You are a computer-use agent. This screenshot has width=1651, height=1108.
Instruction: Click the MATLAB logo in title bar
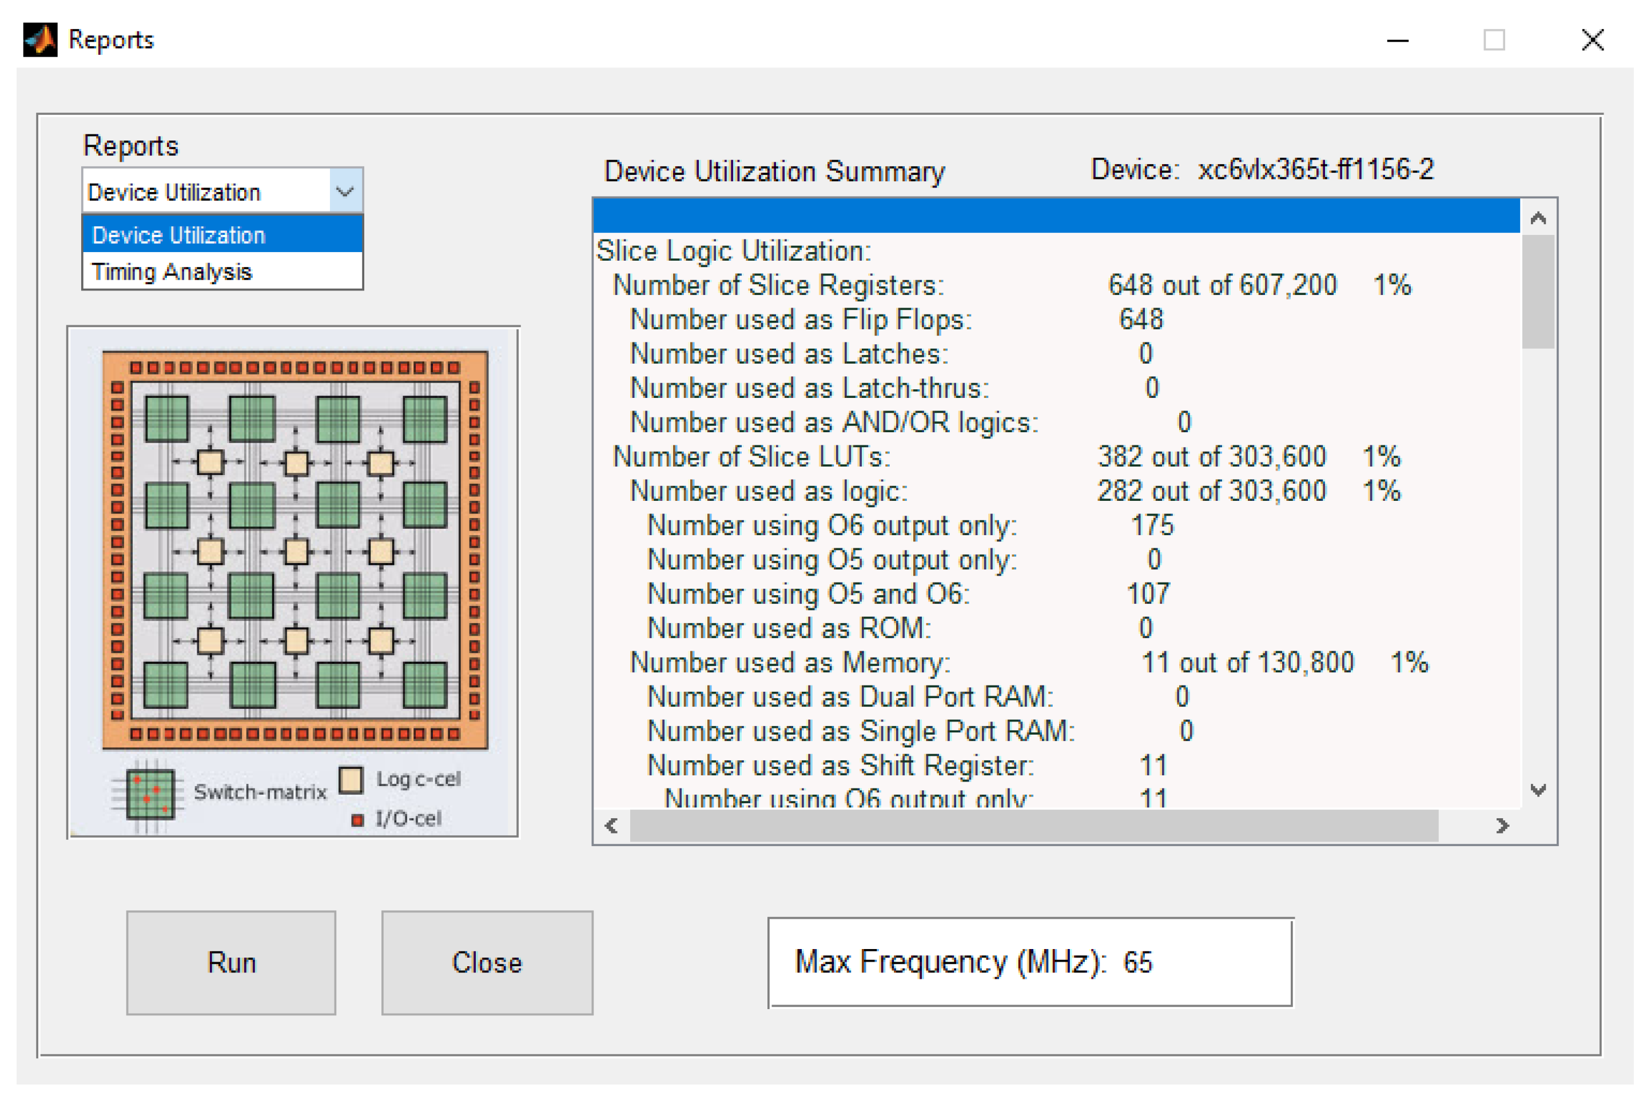39,39
